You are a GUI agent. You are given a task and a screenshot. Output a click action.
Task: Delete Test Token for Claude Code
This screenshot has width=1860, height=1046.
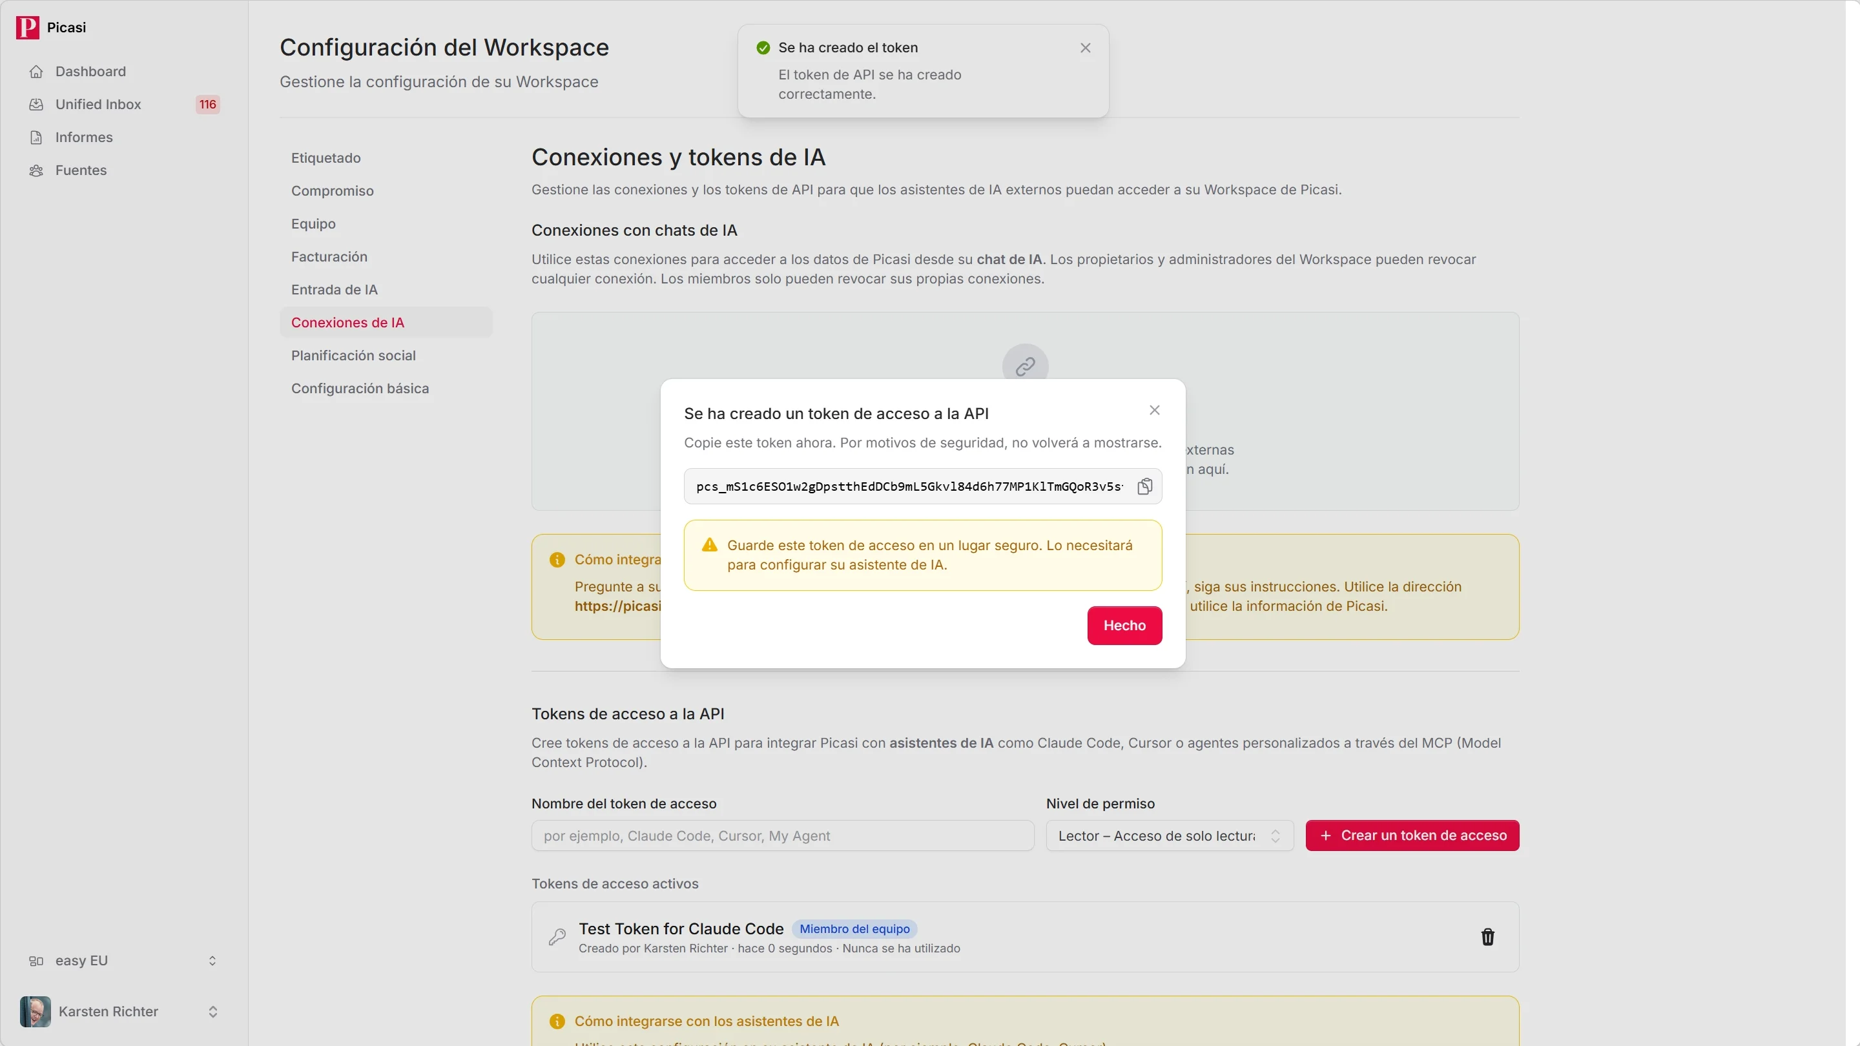point(1487,937)
